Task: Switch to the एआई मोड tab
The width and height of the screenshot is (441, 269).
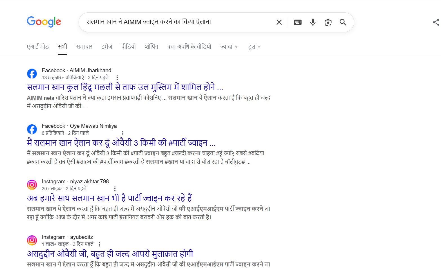Action: [38, 47]
